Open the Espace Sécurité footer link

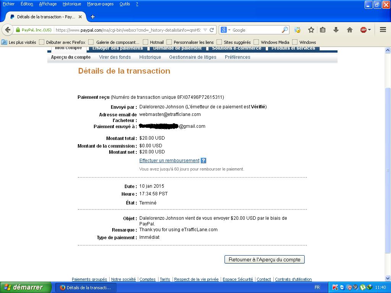point(238,279)
